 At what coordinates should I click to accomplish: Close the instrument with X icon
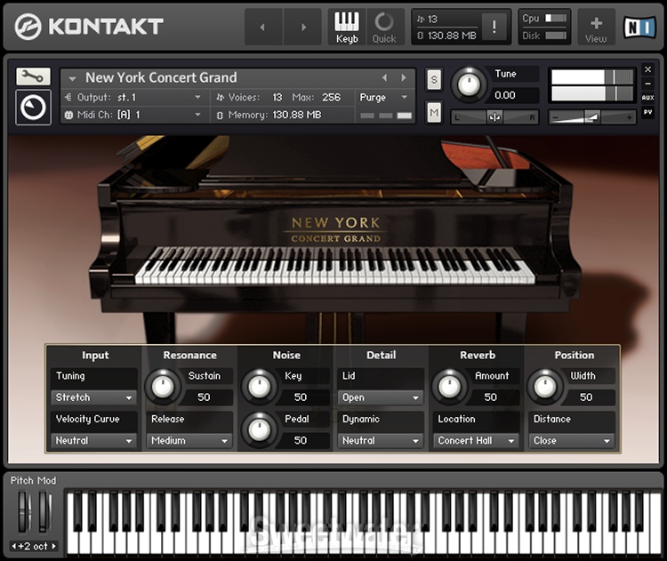click(647, 69)
